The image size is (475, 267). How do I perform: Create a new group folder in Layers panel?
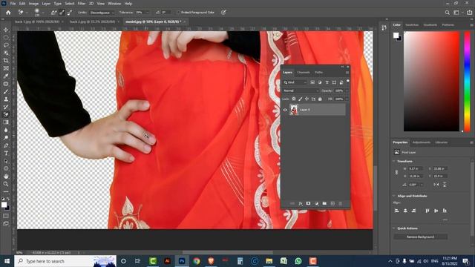click(324, 204)
